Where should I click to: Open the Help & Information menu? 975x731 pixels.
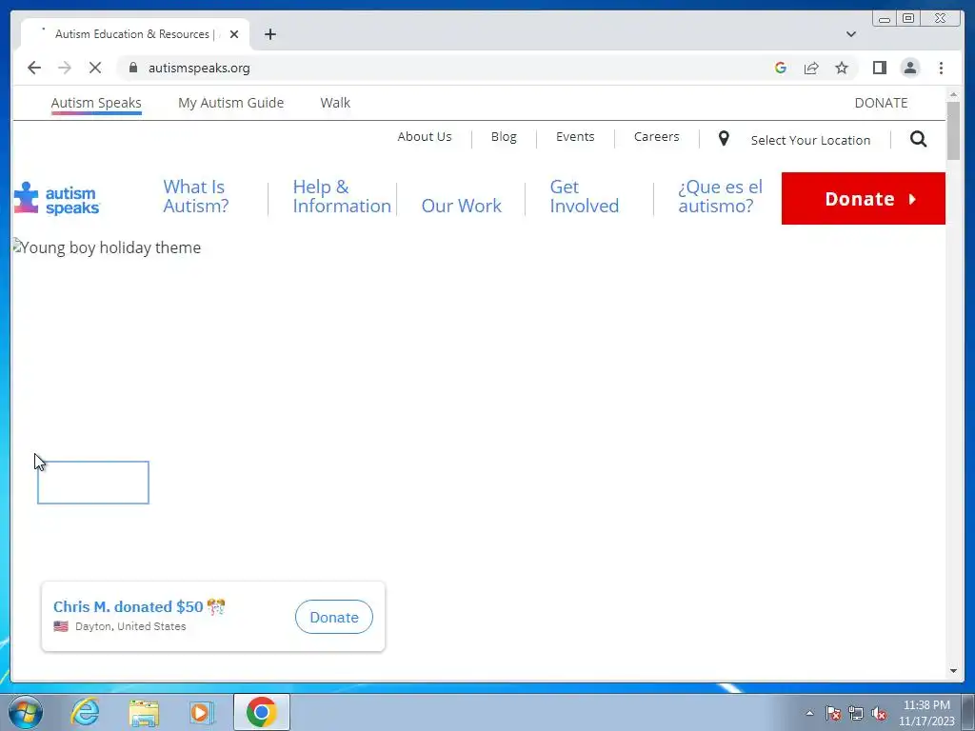coord(342,196)
